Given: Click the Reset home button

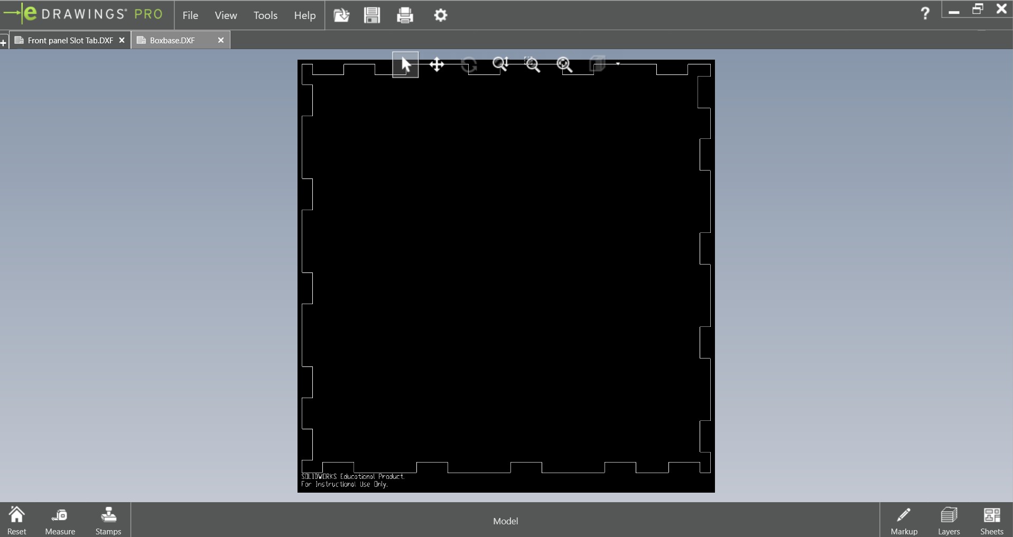Looking at the screenshot, I should (x=16, y=521).
